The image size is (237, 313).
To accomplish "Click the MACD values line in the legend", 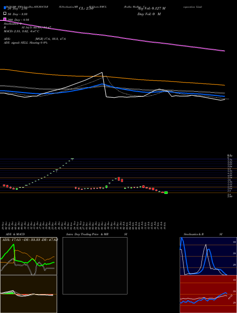I will pyautogui.click(x=21, y=31).
